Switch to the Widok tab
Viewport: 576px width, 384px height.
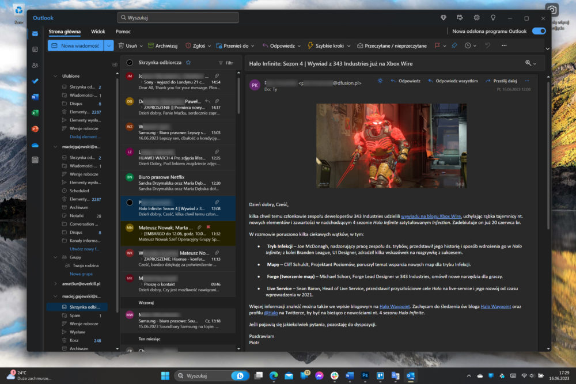98,32
